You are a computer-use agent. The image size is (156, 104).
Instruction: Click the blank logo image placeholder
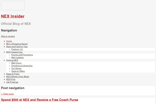click(13, 5)
